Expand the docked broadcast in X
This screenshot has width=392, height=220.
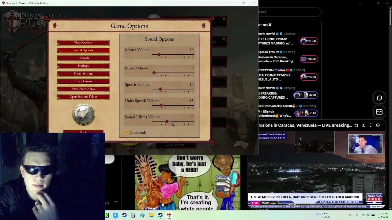(x=356, y=125)
